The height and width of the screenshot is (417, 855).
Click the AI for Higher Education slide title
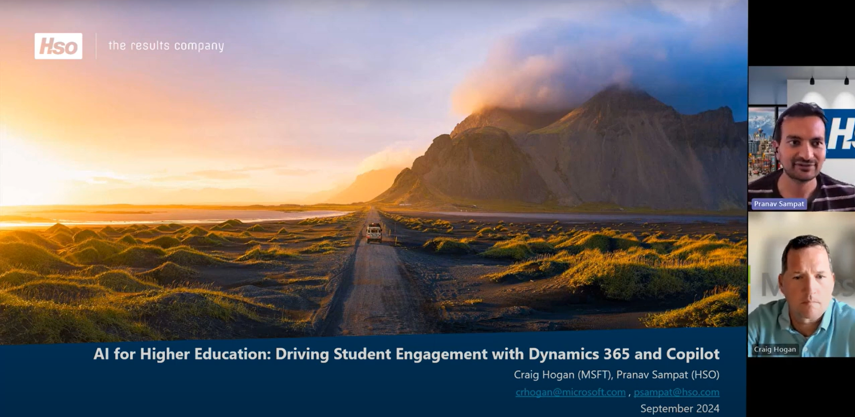coord(406,354)
